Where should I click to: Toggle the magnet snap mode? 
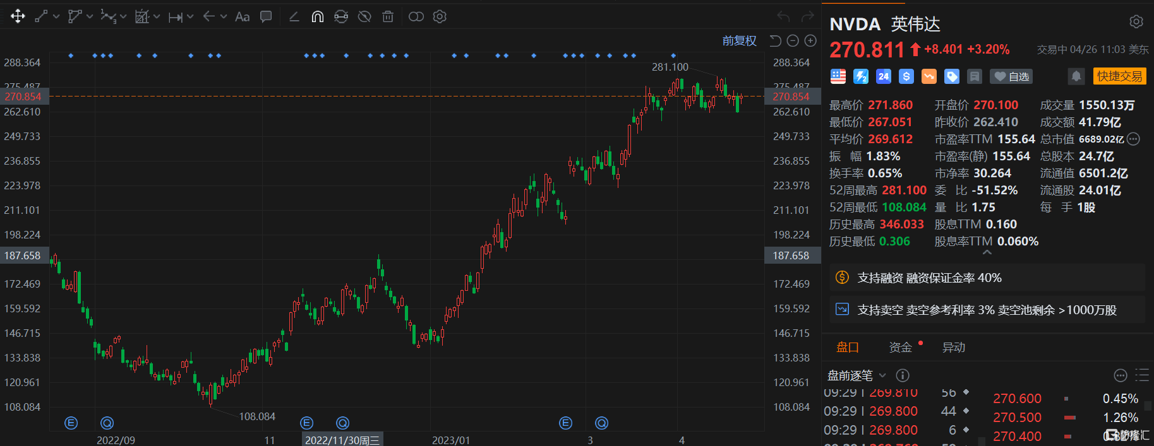317,16
